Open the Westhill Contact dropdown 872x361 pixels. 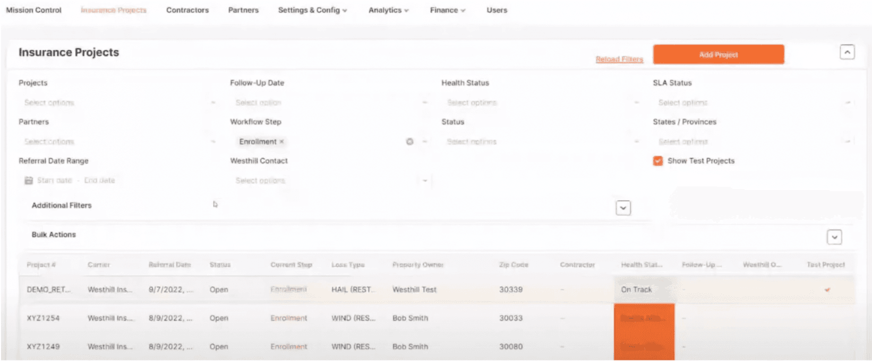[x=329, y=180]
